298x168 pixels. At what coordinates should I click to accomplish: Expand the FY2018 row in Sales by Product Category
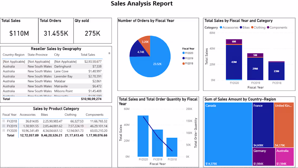(4, 121)
